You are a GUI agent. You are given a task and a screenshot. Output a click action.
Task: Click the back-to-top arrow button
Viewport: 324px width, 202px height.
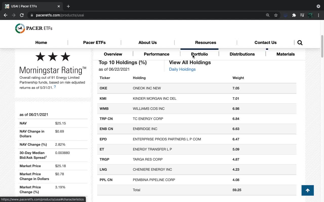click(308, 190)
